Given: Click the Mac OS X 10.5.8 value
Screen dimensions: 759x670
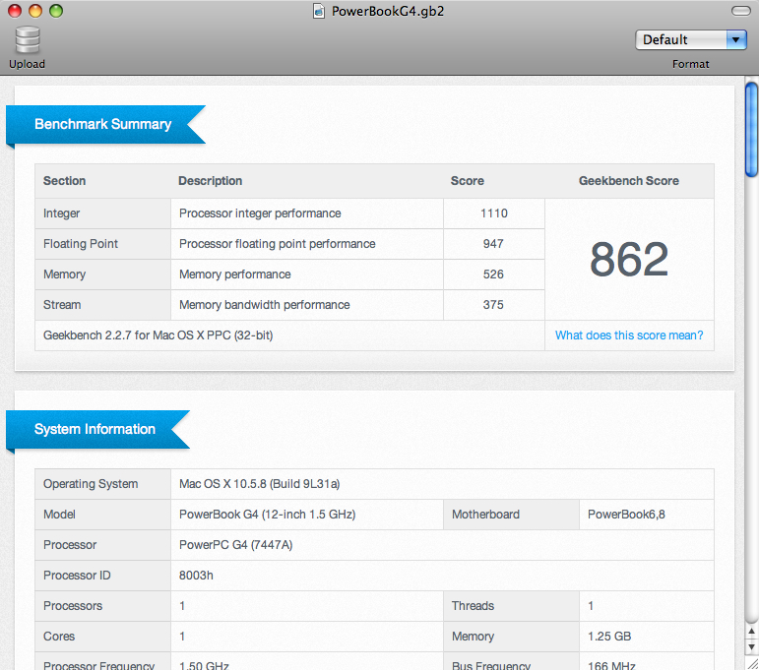Looking at the screenshot, I should click(260, 484).
